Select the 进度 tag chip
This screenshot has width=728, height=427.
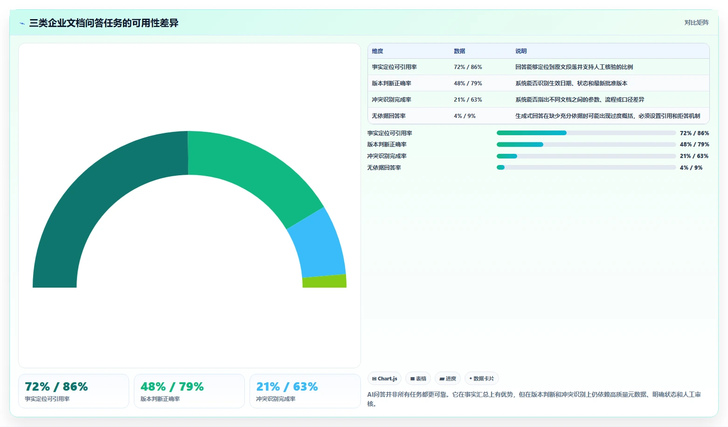448,379
